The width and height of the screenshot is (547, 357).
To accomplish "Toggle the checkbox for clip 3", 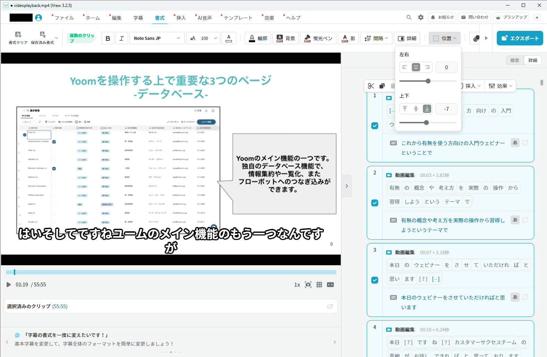I will [x=375, y=280].
